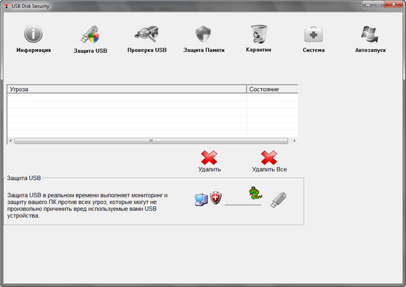Click the horizontal scrollbar right arrow
The image size is (406, 287).
(x=294, y=141)
